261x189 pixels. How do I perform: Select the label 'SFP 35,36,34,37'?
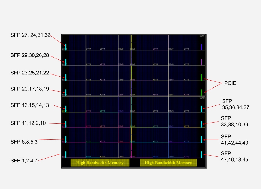236,104
